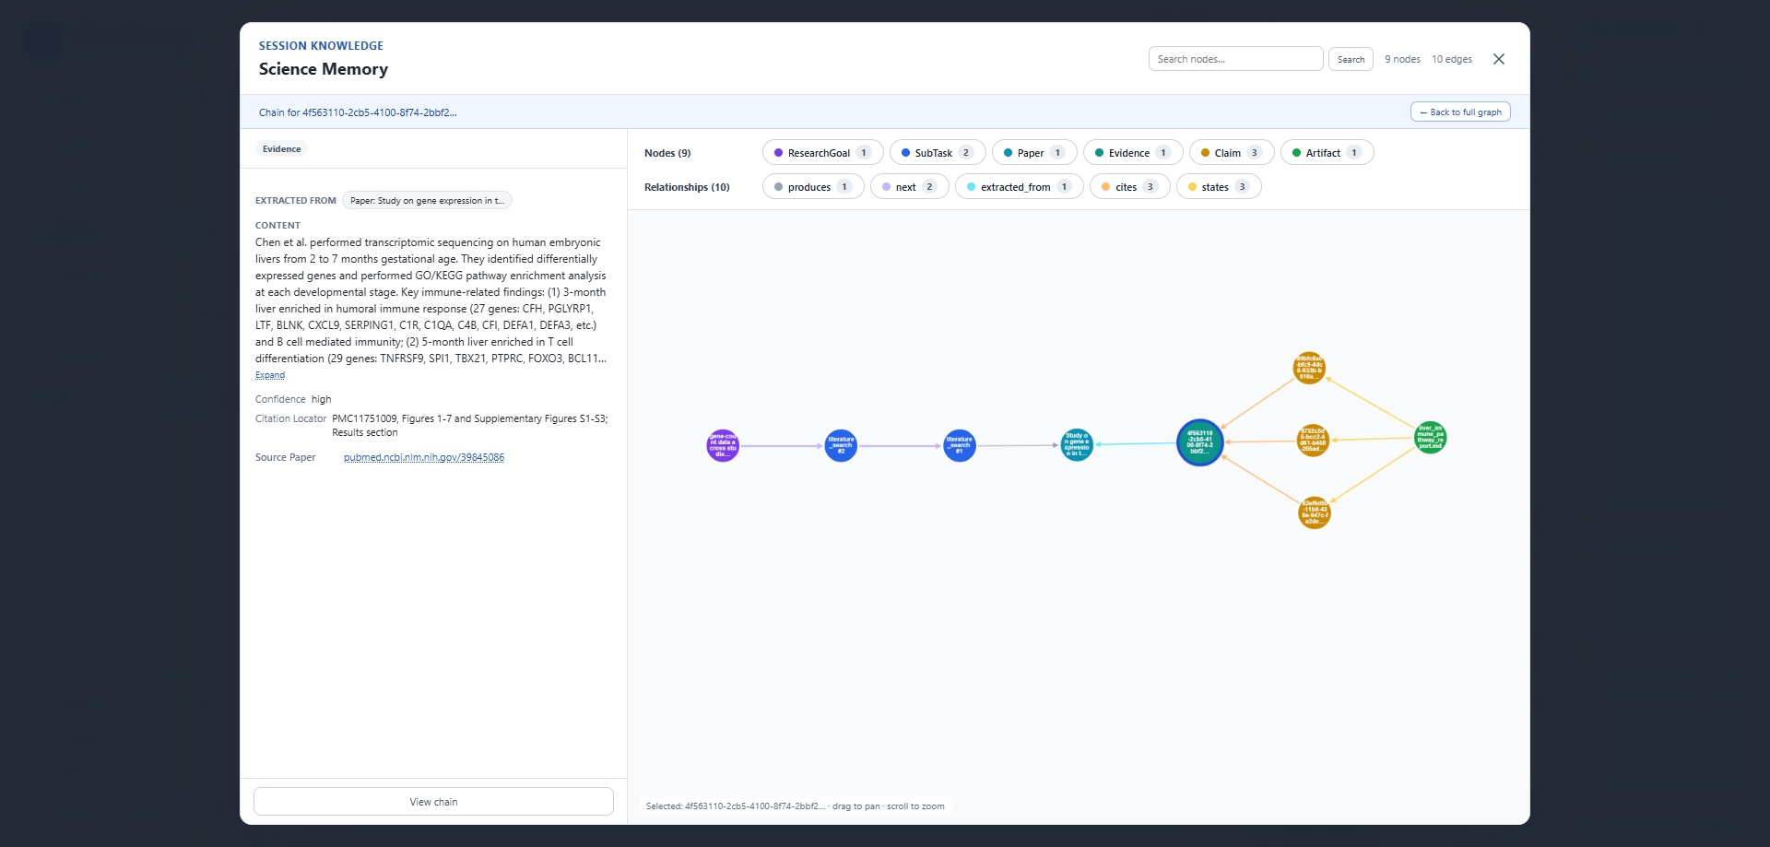Viewport: 1770px width, 847px height.
Task: Click the 'Paper: Study on gene expression' chip
Action: click(x=427, y=201)
